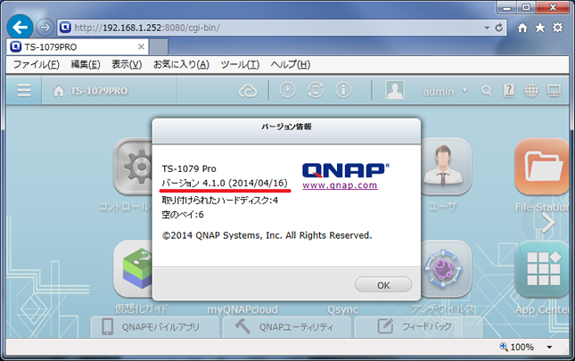Expand the admin account dropdown

coord(465,90)
